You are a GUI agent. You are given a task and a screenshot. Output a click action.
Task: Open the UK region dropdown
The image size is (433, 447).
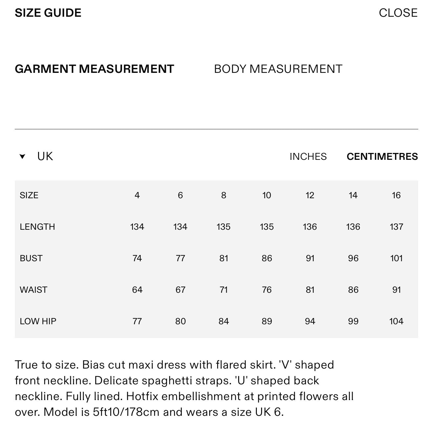click(x=36, y=156)
